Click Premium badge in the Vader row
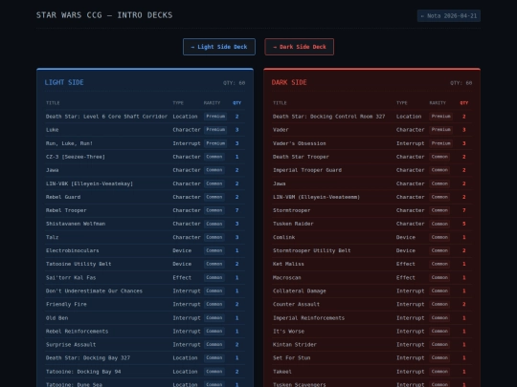Screen dimensions: 517x387 tap(440, 130)
